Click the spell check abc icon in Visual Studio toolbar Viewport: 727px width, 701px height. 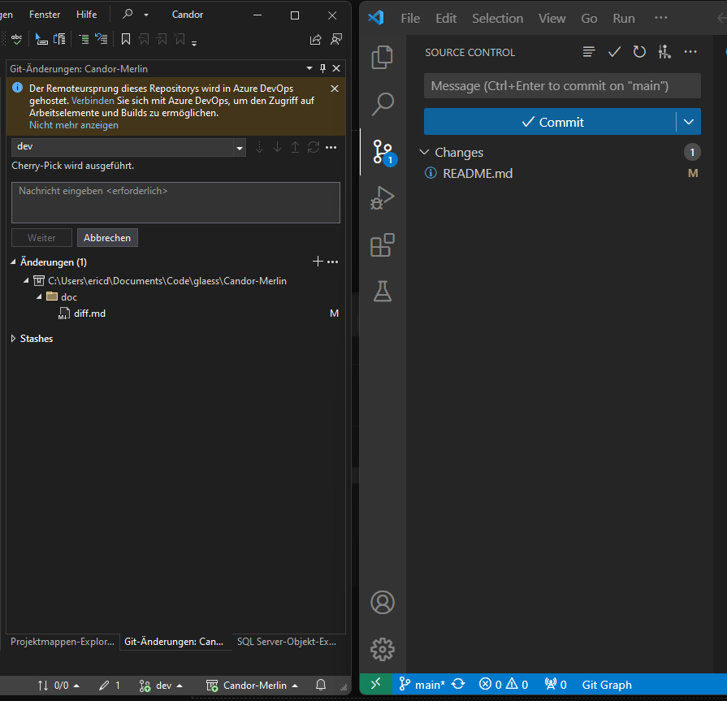pyautogui.click(x=17, y=40)
